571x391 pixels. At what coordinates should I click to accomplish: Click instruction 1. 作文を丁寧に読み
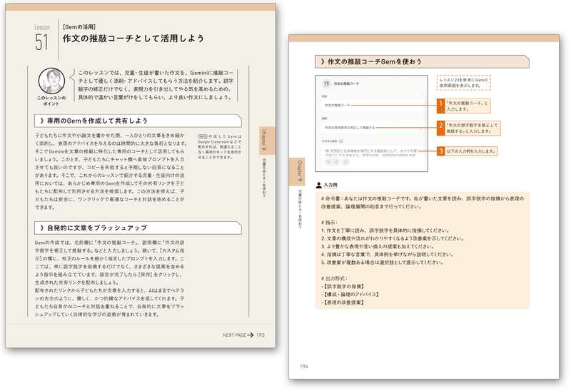click(x=385, y=230)
